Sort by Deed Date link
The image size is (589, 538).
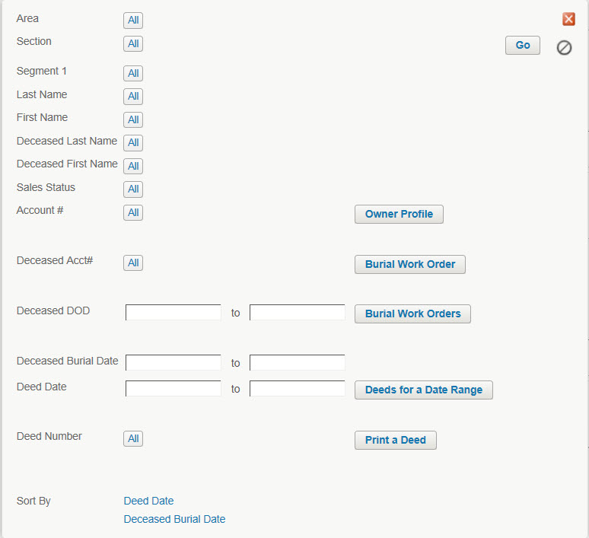(148, 501)
